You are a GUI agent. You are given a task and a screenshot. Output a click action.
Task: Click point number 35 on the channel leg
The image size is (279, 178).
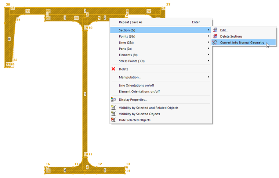tap(15, 60)
